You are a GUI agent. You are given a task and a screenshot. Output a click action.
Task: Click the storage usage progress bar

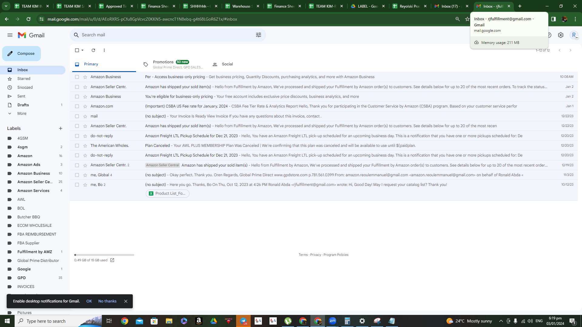tap(104, 255)
